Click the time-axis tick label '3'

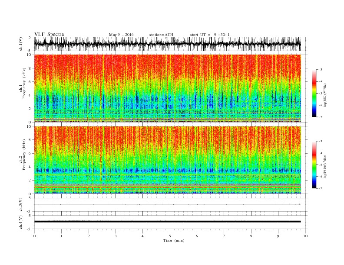pyautogui.click(x=116, y=236)
